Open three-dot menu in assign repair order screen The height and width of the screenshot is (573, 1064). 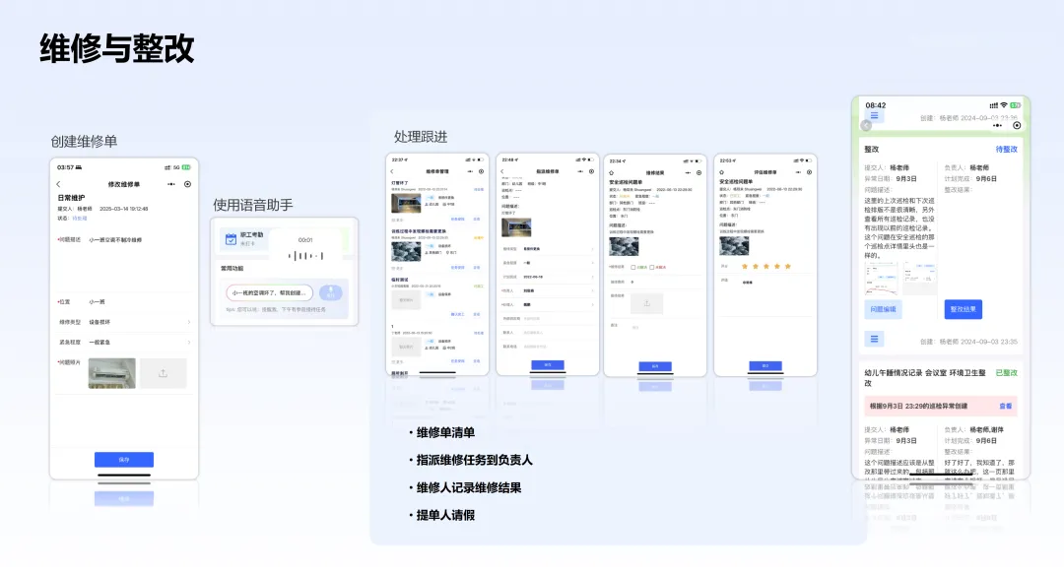(580, 171)
